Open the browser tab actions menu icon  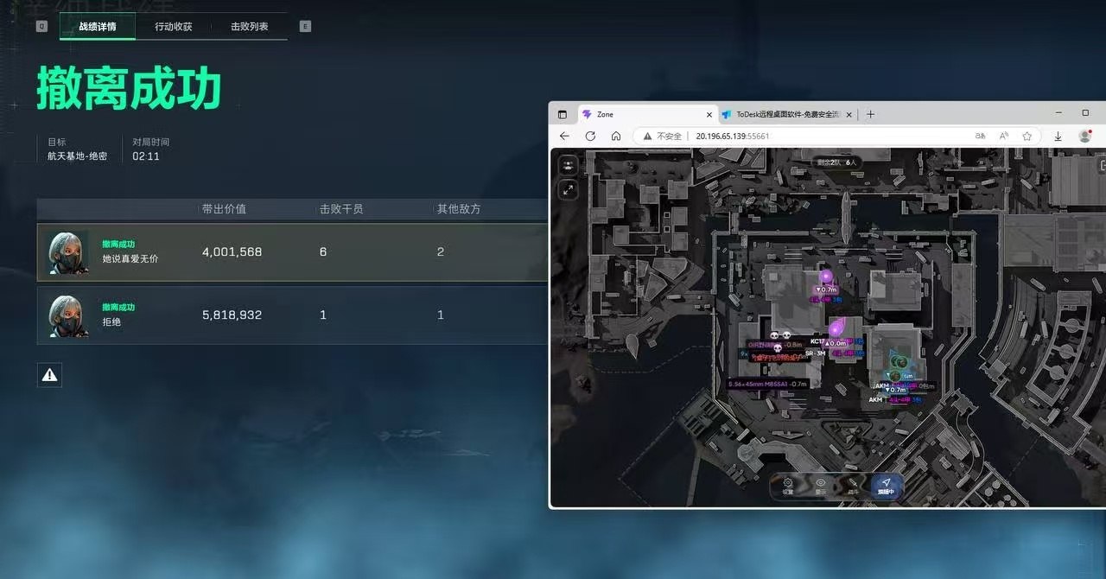pos(563,114)
